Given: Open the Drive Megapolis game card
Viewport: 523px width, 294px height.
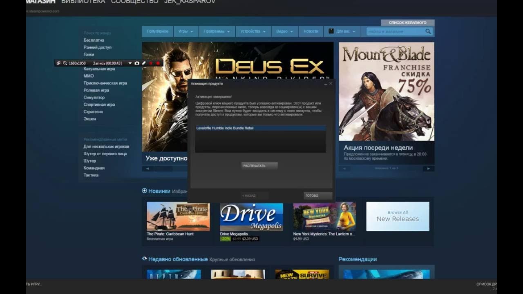Looking at the screenshot, I should tap(251, 221).
